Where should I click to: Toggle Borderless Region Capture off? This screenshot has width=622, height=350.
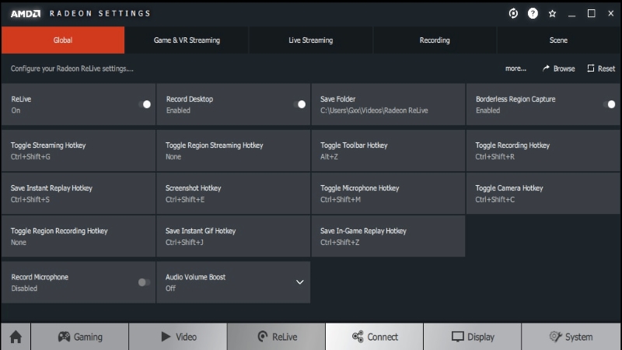click(610, 104)
